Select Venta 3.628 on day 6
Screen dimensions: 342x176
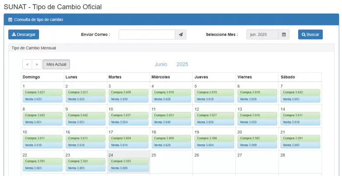pos(257,99)
